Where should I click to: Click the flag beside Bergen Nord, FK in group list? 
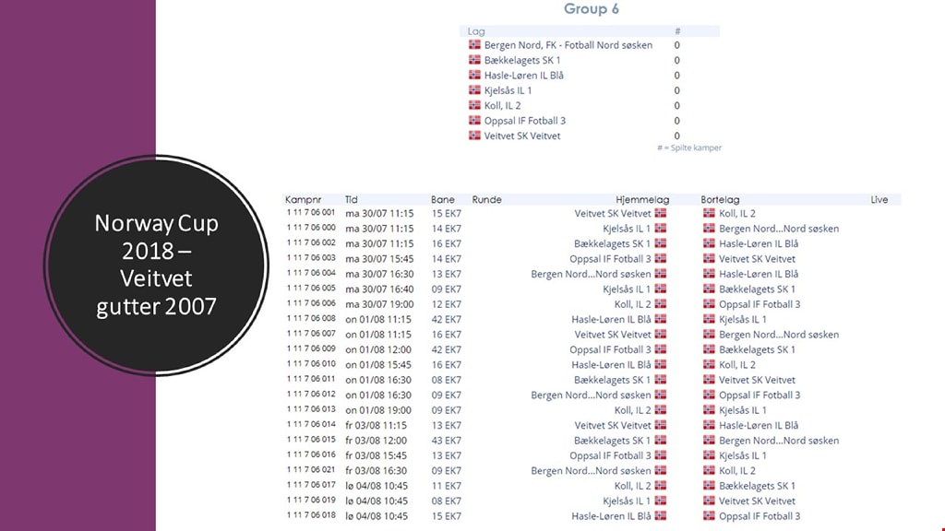pos(475,44)
